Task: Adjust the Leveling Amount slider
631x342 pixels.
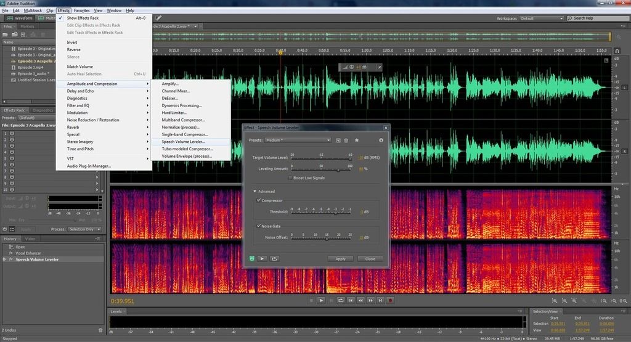Action: coord(320,170)
